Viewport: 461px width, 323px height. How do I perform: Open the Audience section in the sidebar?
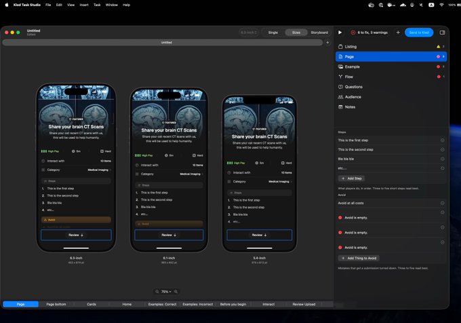click(x=391, y=97)
